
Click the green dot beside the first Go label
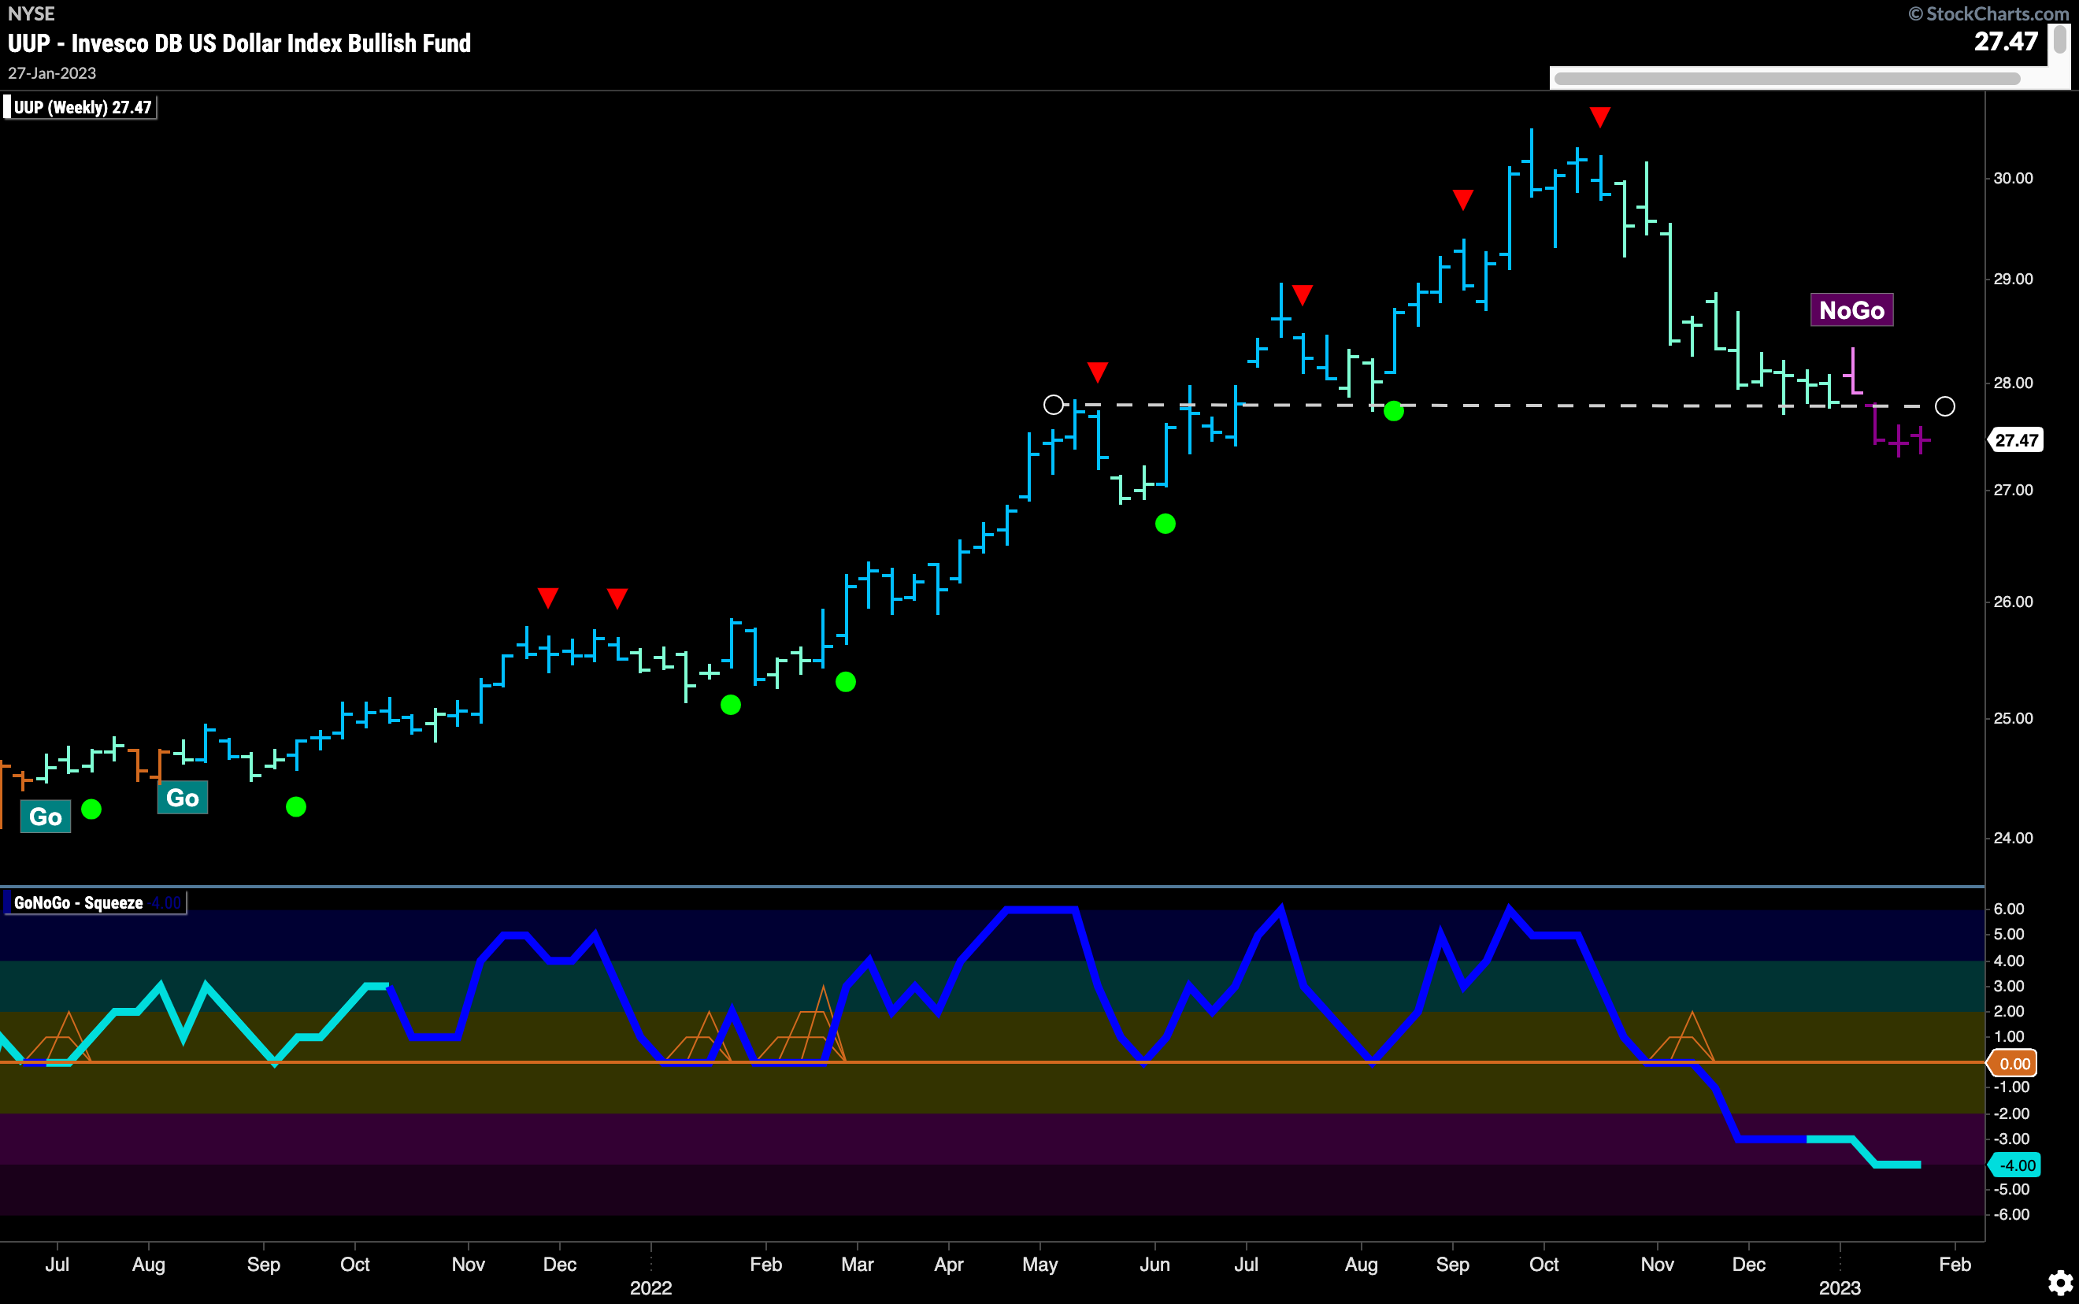point(91,809)
